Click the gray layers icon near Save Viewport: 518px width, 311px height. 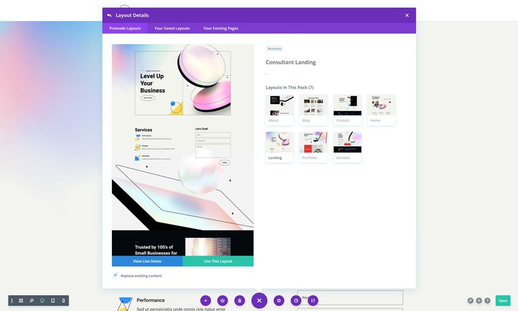pos(479,300)
